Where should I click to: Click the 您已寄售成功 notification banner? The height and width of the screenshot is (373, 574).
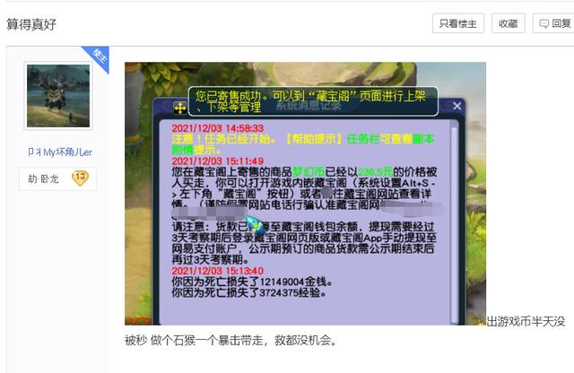click(x=313, y=101)
